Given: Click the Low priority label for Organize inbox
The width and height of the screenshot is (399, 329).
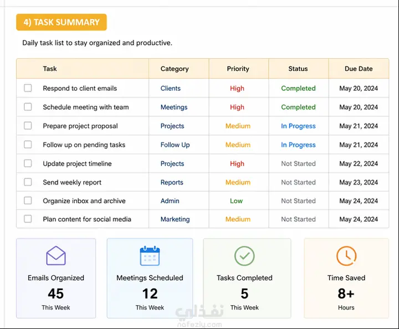Looking at the screenshot, I should pos(237,201).
